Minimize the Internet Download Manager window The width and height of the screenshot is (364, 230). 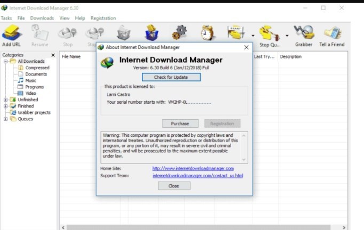tap(305, 8)
